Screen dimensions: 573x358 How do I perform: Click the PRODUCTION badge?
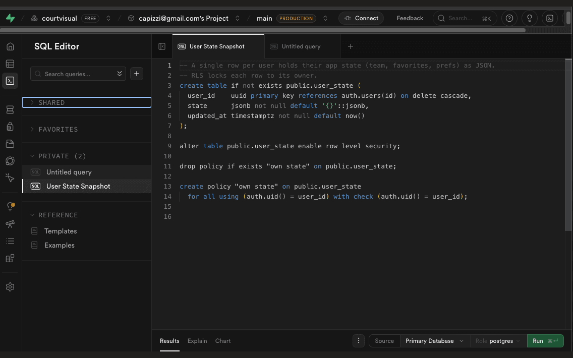click(x=296, y=18)
